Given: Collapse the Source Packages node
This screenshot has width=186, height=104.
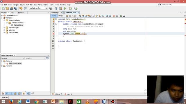Looking at the screenshot, I should (4, 20).
